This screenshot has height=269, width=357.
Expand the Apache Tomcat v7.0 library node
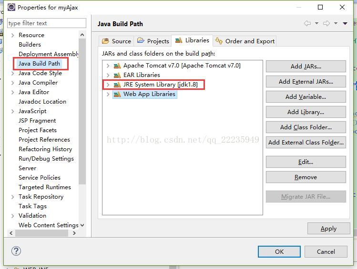(x=108, y=66)
